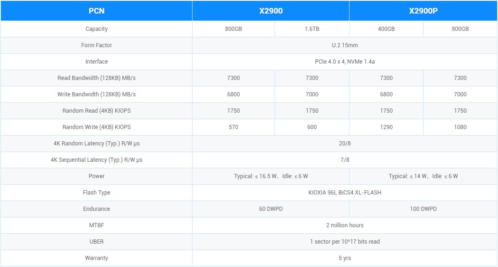Image resolution: width=498 pixels, height=267 pixels.
Task: Select the X2900 header cell
Action: (271, 11)
